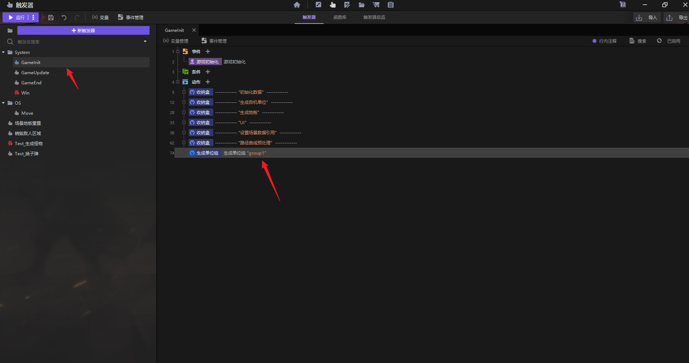Switch to the 触发器 tab
Screen dimensions: 689x363
309,17
